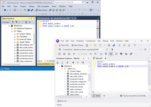Viewport: 151px width, 107px height.
Task: Collapse the SELECT statement in dbForge editor
Action: coord(96,62)
